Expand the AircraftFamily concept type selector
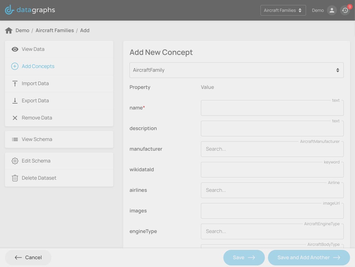Screen dimensions: 355x267 tap(236, 70)
